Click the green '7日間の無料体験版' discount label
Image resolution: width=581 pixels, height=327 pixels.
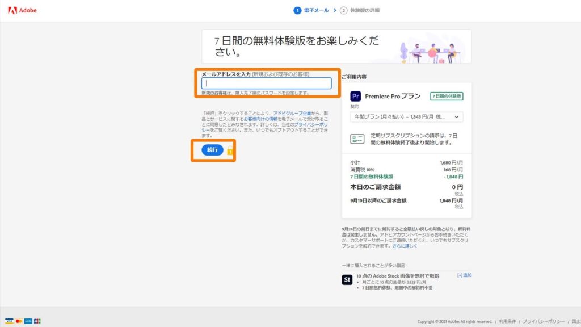tap(372, 177)
